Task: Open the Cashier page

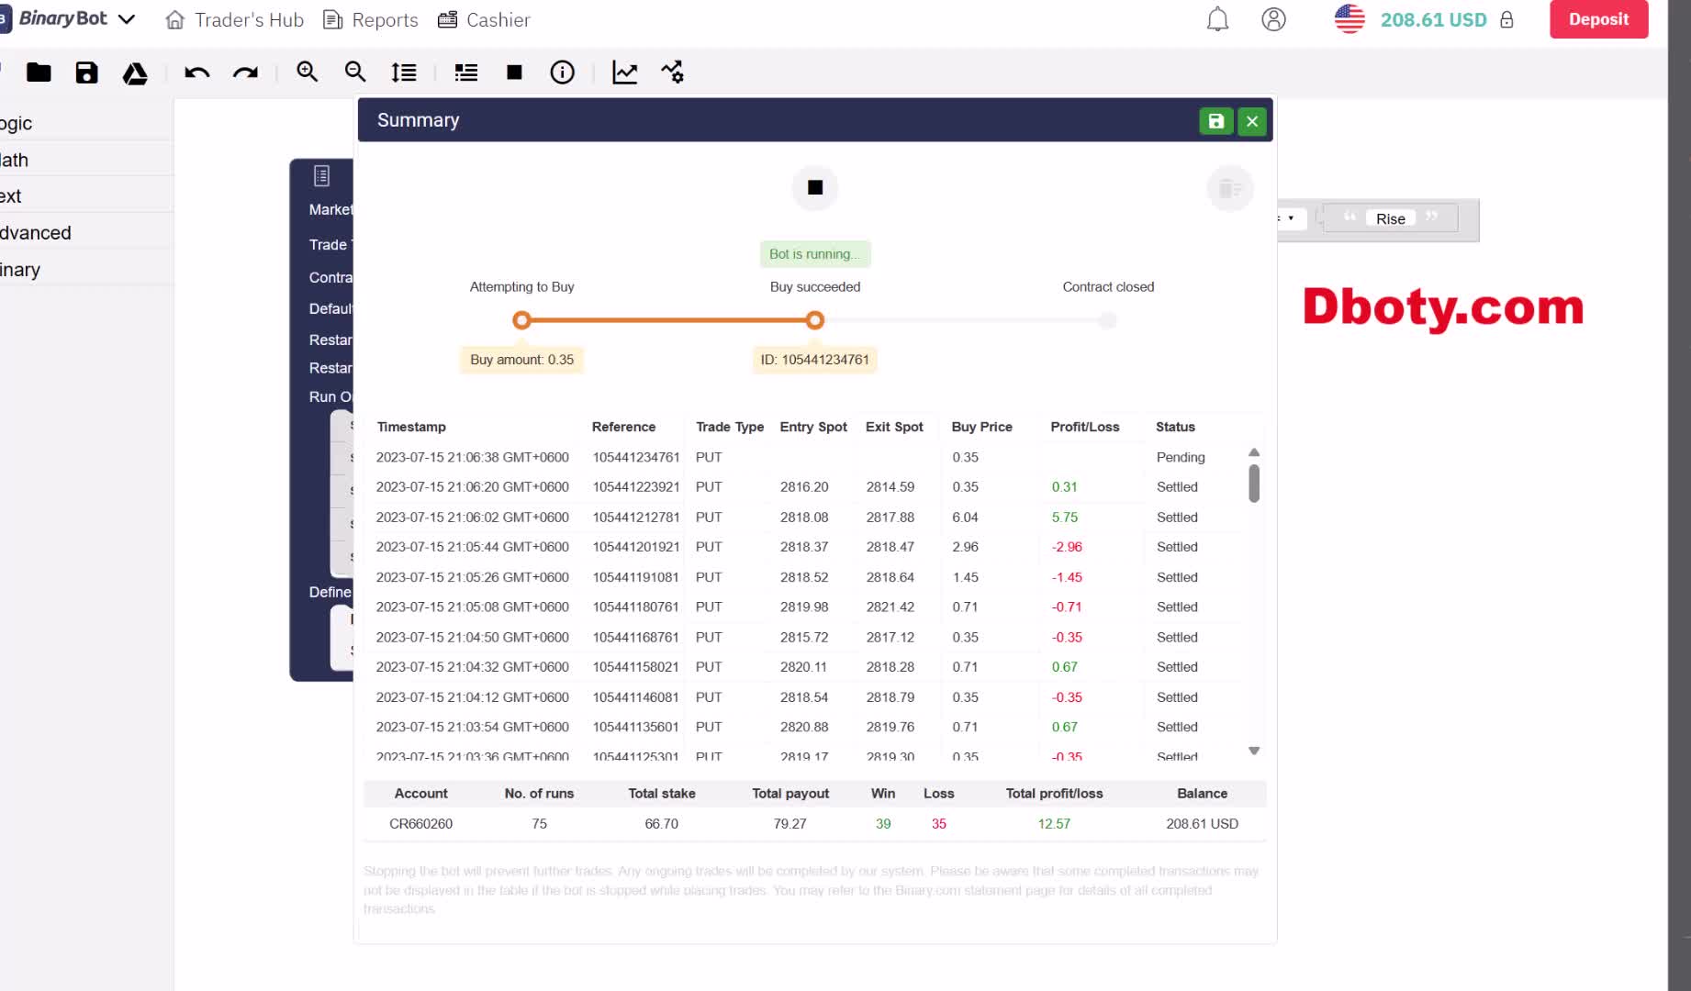Action: pyautogui.click(x=484, y=19)
